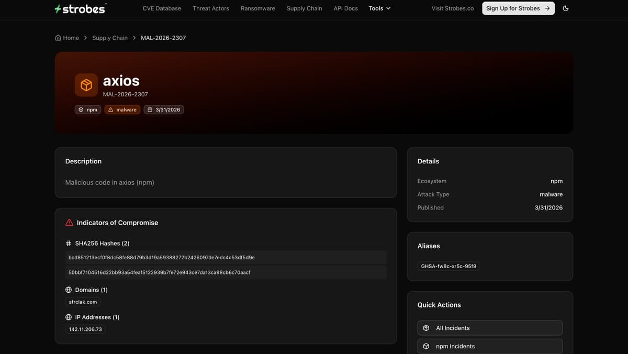Screen dimensions: 628x354
Task: Click the Indicators of Compromise heading
Action: (117, 223)
